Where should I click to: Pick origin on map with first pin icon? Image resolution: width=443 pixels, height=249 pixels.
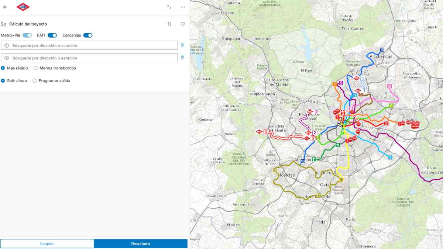(x=183, y=44)
